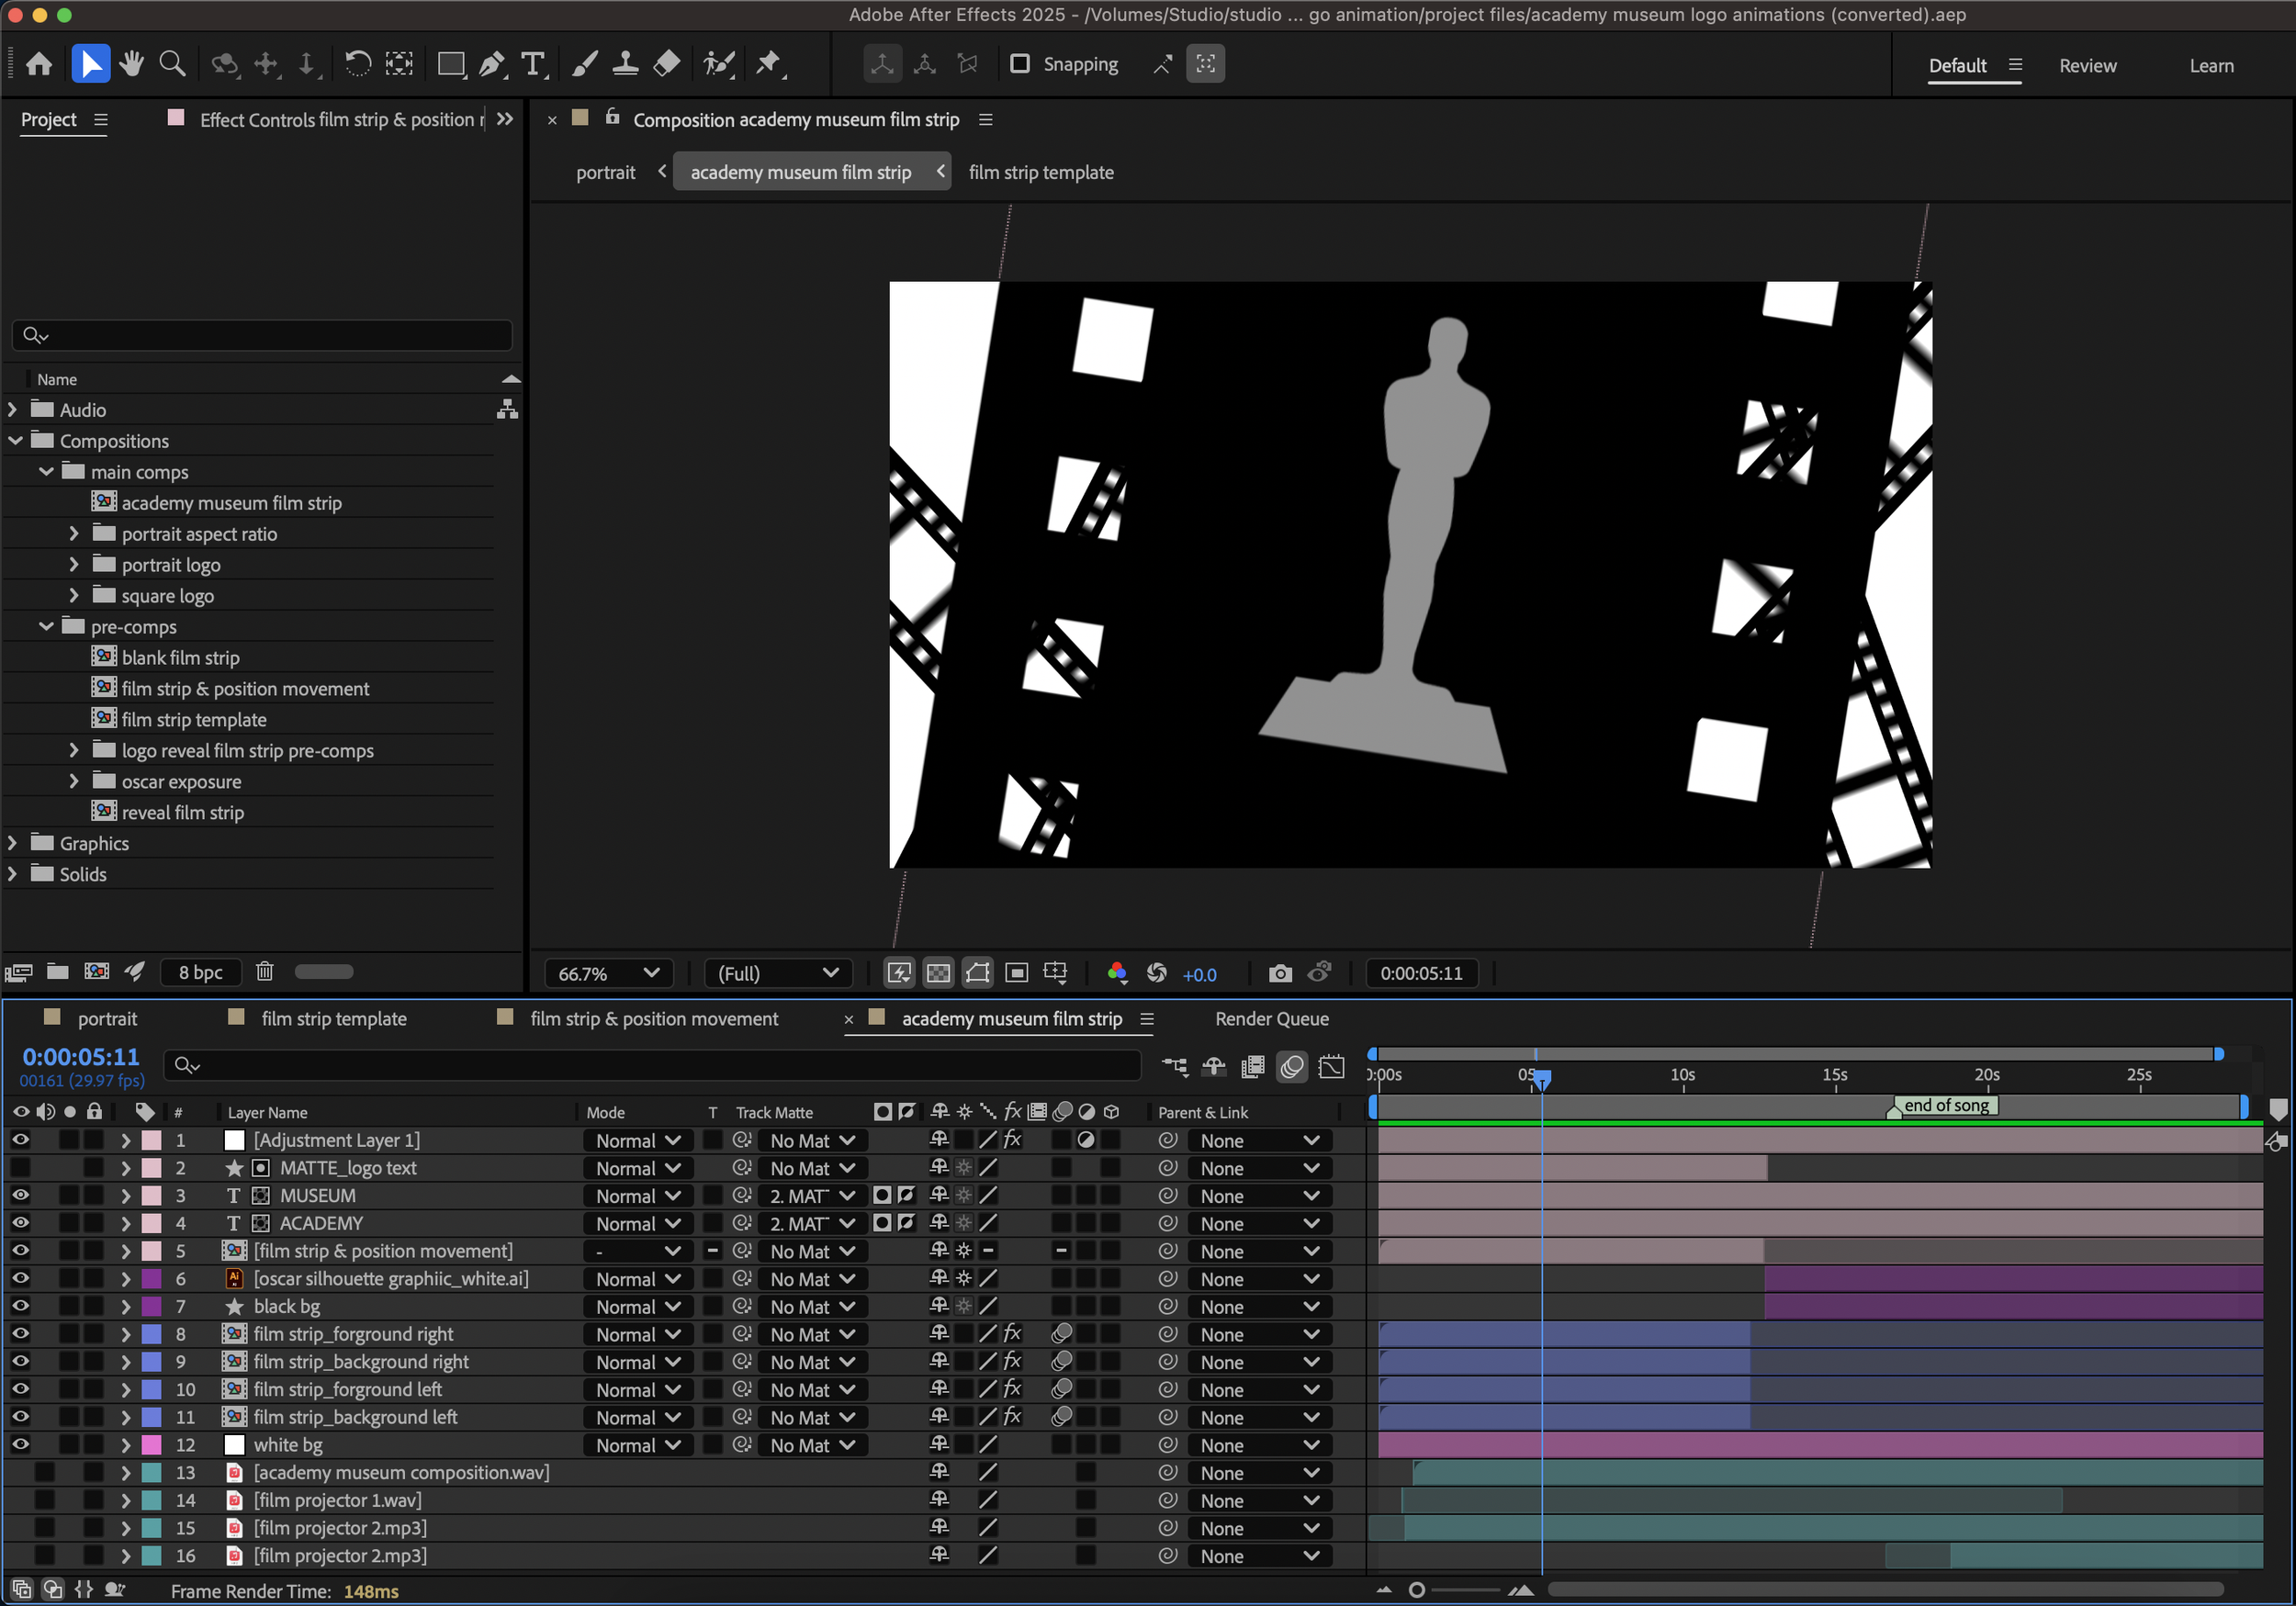Select the Clone Stamp tool
Viewport: 2296px width, 1606px height.
click(626, 64)
